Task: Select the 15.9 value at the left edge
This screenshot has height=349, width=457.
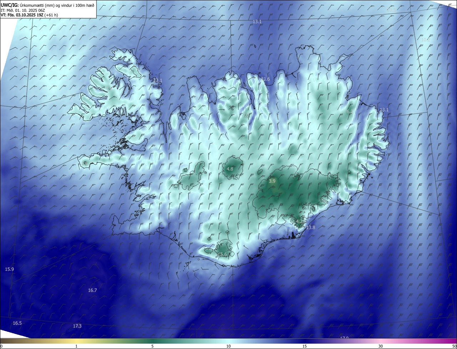Action: click(9, 269)
